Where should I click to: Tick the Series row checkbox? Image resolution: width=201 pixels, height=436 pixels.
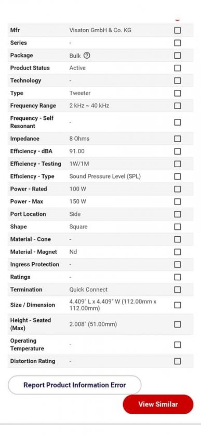tap(177, 43)
